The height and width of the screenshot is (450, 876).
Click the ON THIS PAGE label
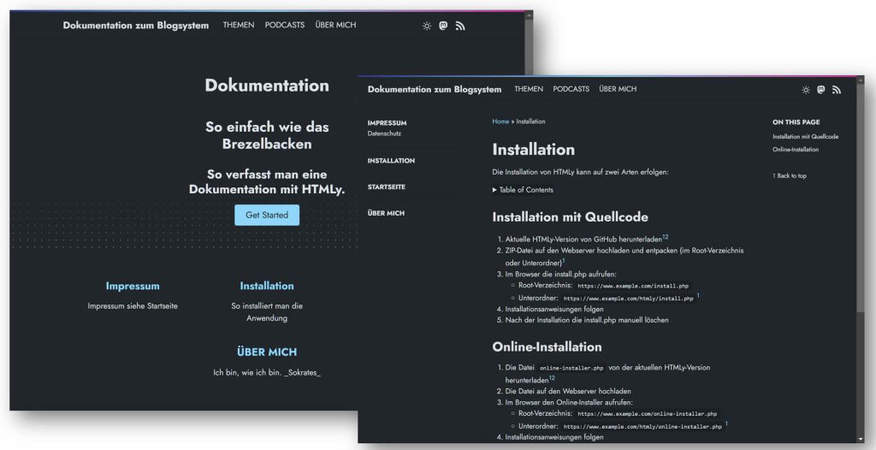coord(796,121)
